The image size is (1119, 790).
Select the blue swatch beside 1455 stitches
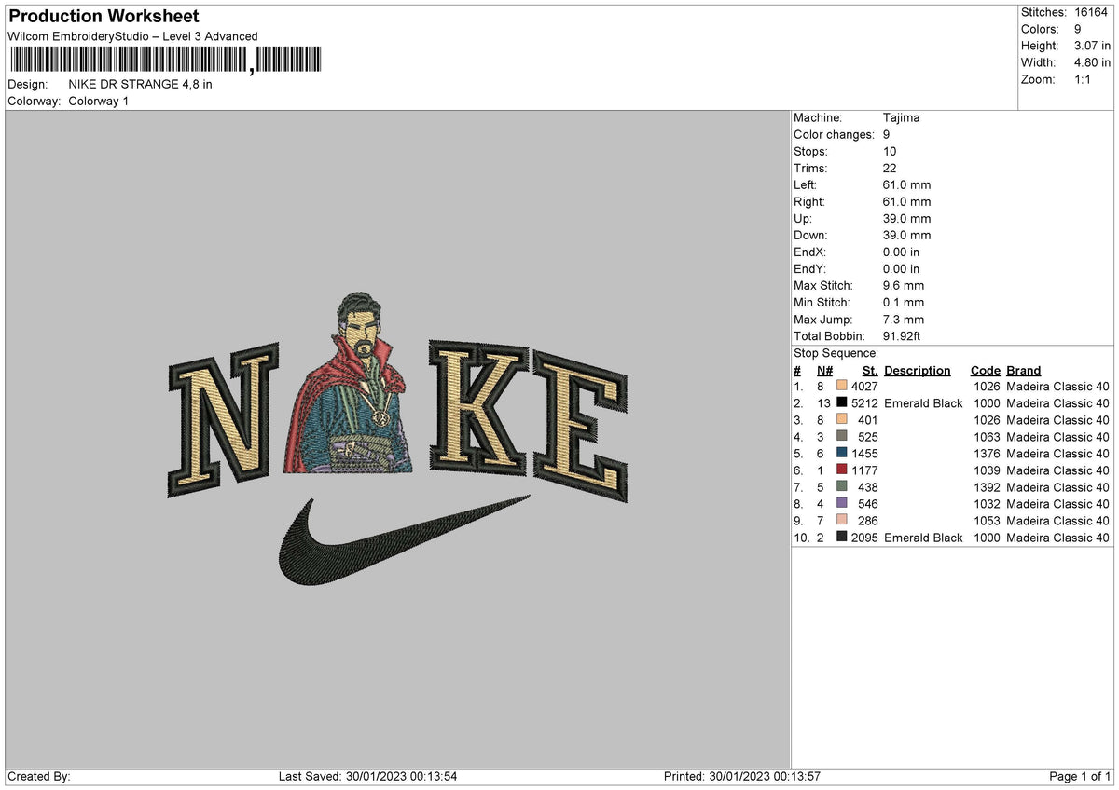842,454
